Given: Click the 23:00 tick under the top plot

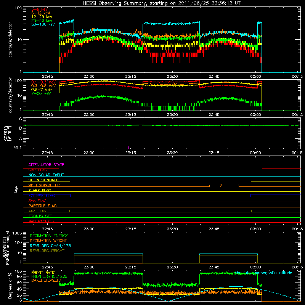Looking at the screenshot, I should [89, 77].
